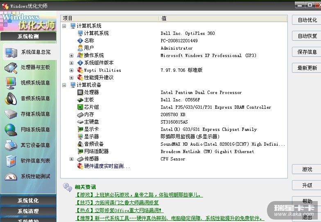Viewport: 321px width, 222px height.
Task: Click the 保存信息 button
Action: pos(307,52)
